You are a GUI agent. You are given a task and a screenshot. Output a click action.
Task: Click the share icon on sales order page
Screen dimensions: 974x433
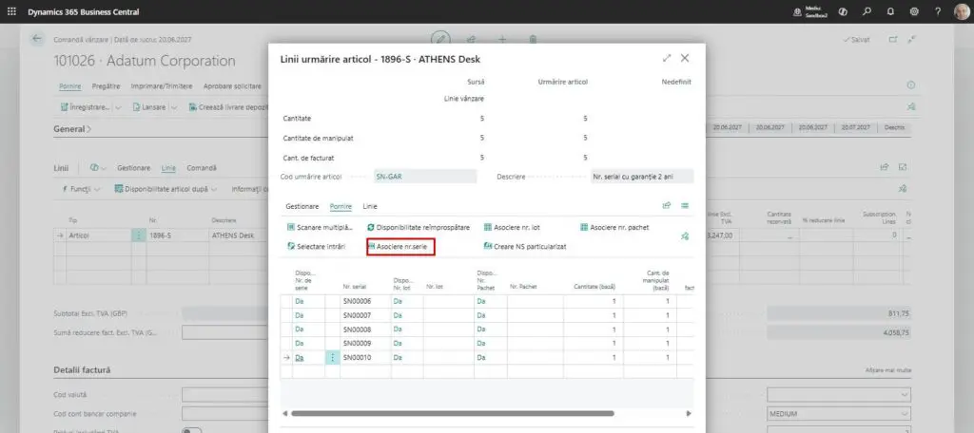point(472,39)
